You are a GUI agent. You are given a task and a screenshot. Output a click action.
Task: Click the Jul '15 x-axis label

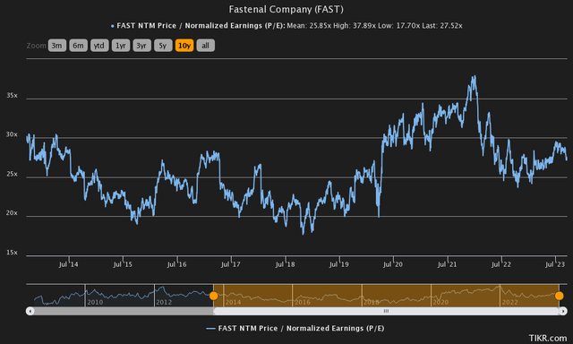[123, 264]
